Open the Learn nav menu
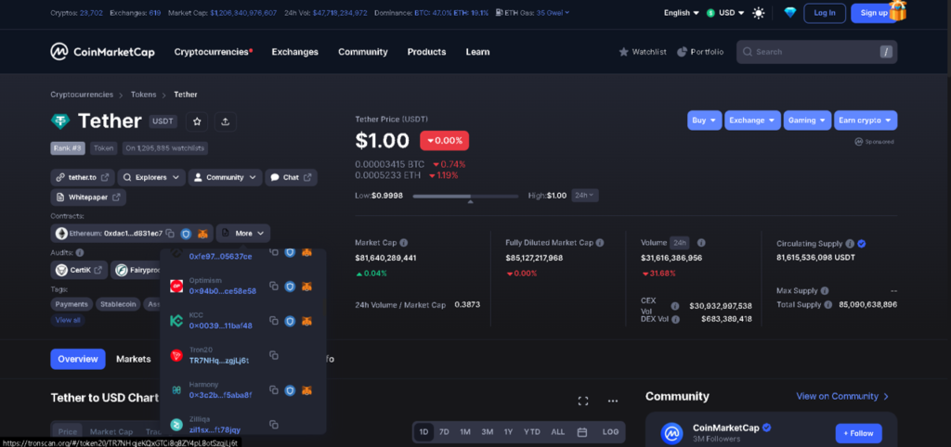The width and height of the screenshot is (951, 447). click(477, 52)
